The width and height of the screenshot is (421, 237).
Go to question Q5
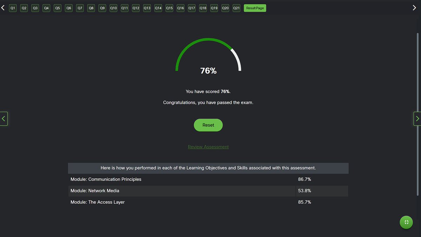(58, 8)
